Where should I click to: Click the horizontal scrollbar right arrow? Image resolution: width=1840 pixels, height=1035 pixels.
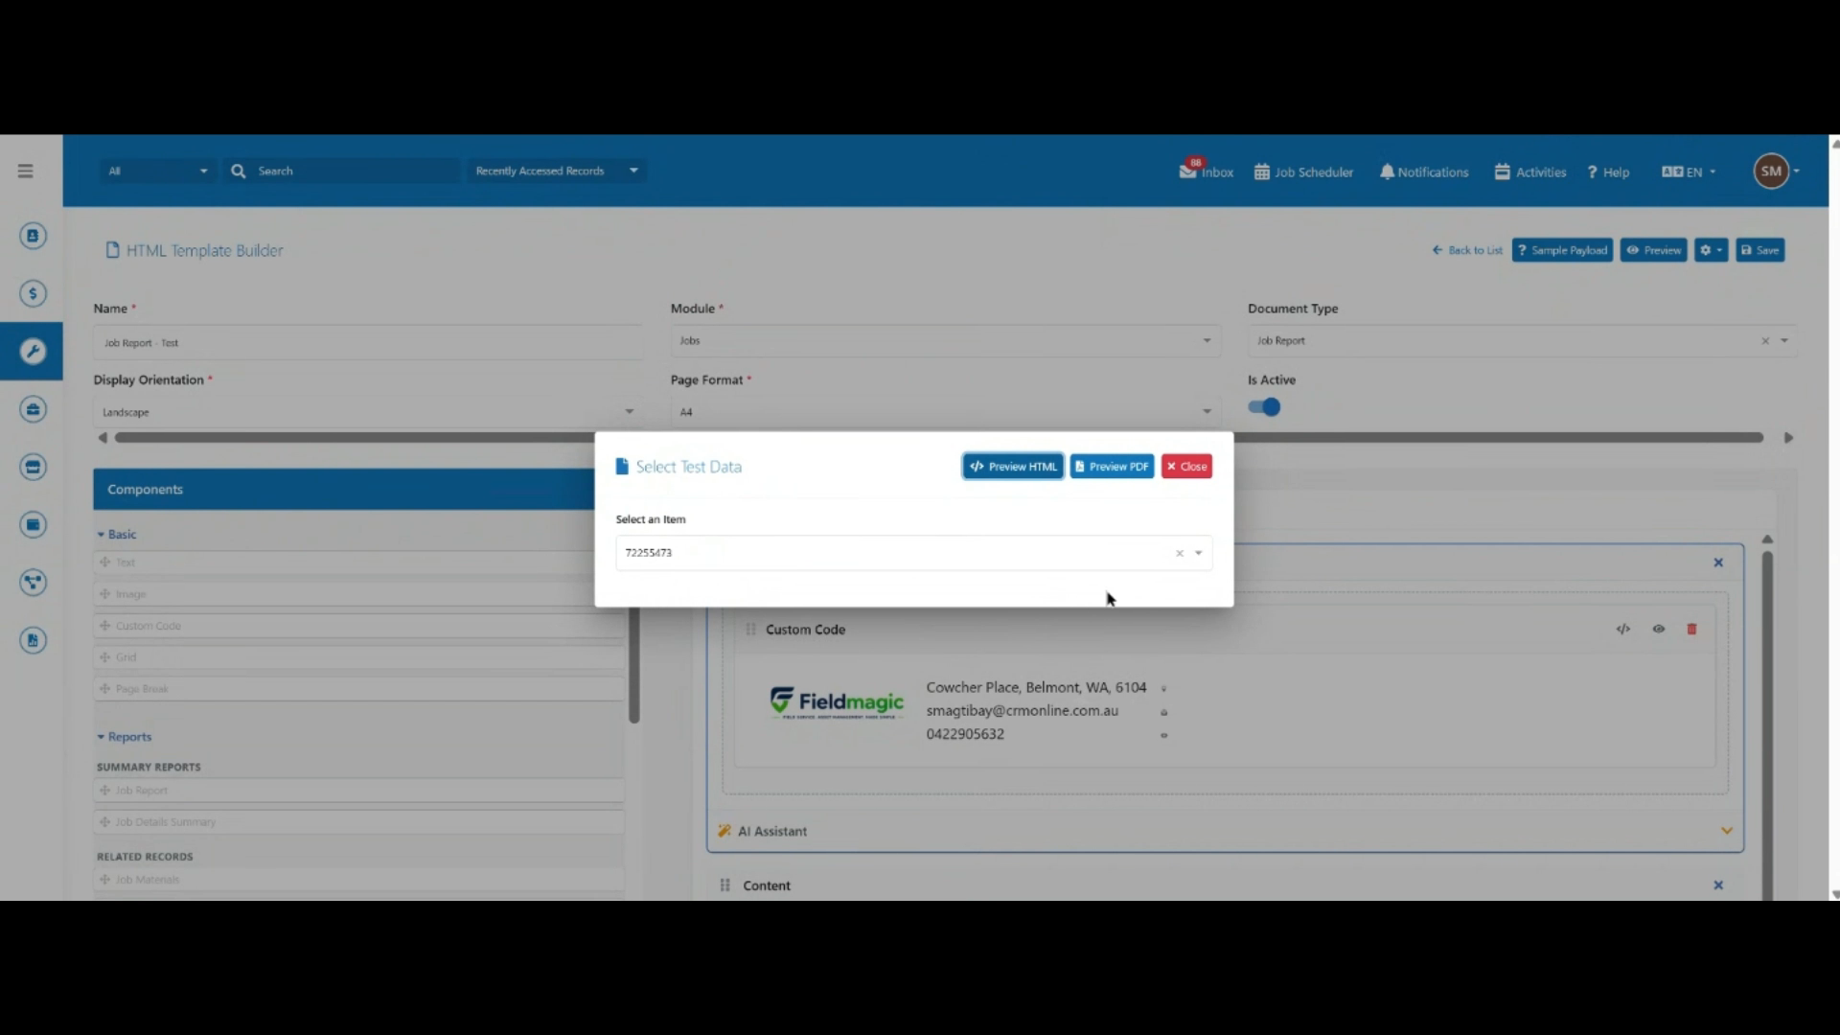pyautogui.click(x=1788, y=438)
